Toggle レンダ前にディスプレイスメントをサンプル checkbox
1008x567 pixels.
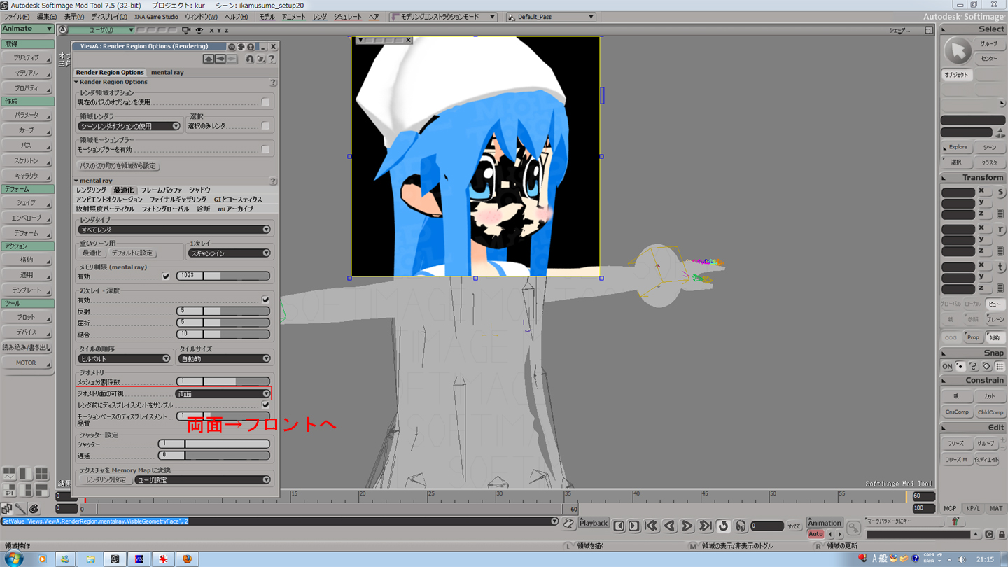(265, 405)
